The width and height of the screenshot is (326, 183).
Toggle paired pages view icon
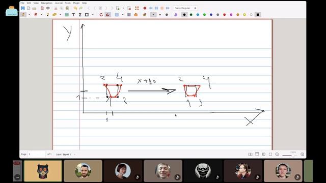(250, 155)
